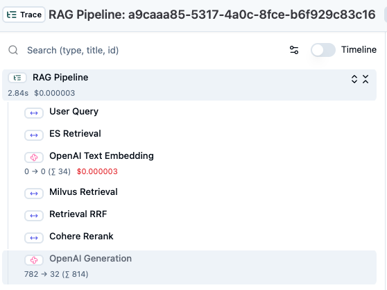Open the OpenAI Generation observation
387x290 pixels.
[189, 267]
